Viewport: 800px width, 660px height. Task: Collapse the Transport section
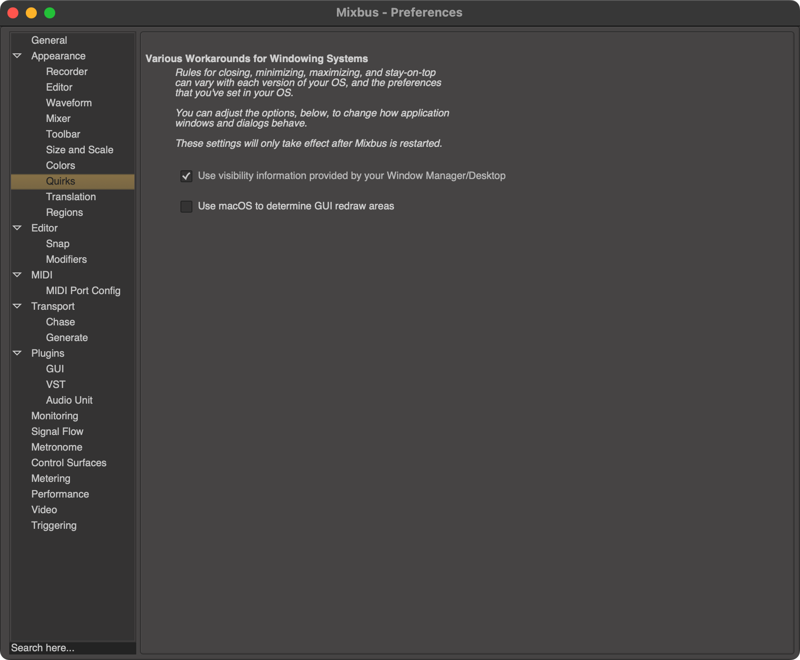click(x=17, y=306)
